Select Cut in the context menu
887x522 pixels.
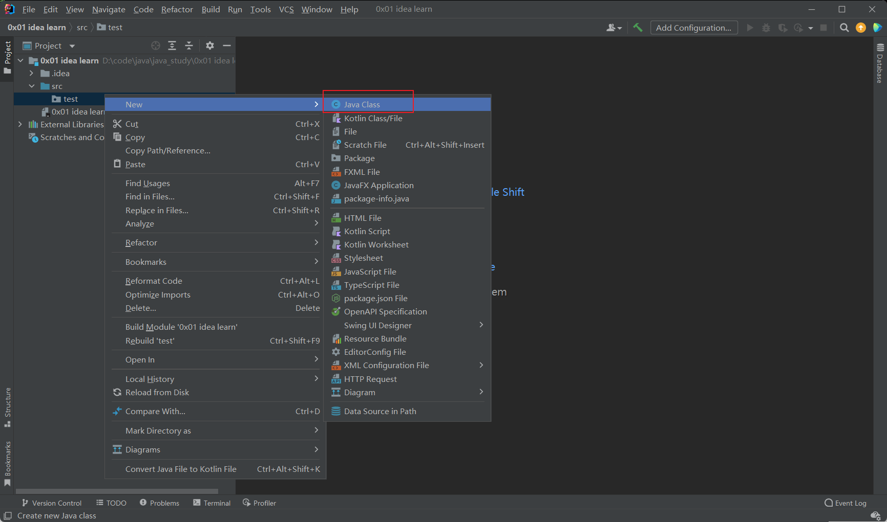pyautogui.click(x=215, y=124)
